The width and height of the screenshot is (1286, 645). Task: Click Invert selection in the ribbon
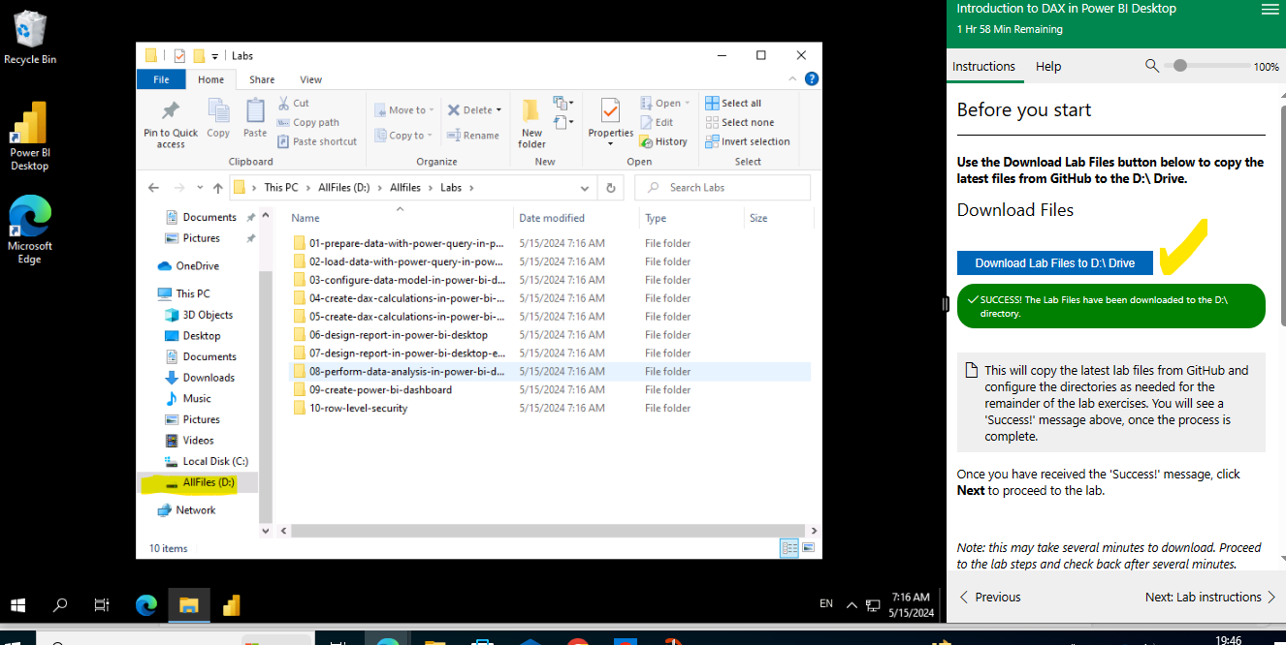(747, 141)
